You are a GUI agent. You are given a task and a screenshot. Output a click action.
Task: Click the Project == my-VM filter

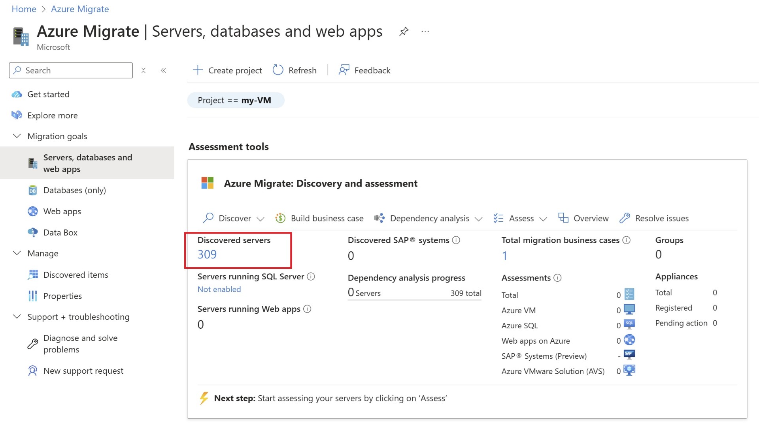236,100
